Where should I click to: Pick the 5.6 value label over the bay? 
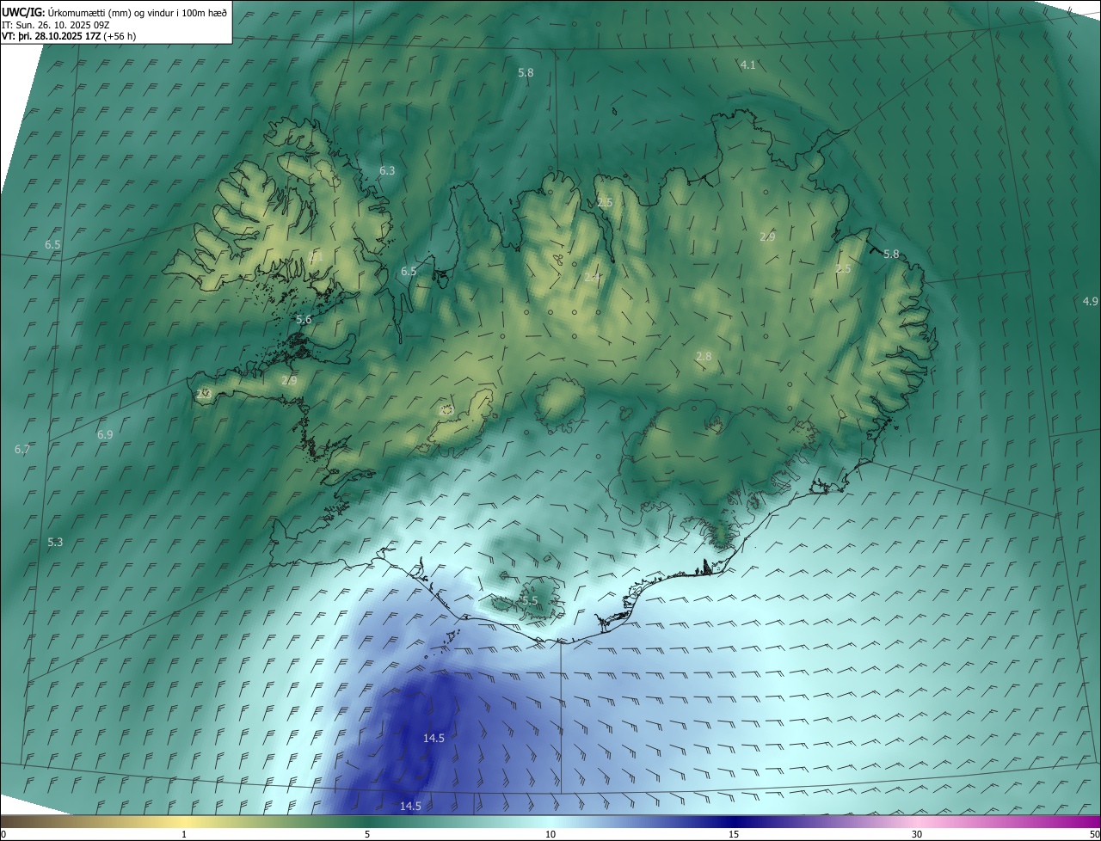pos(304,320)
